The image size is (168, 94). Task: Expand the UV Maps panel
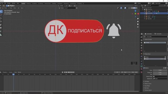coord(146,81)
